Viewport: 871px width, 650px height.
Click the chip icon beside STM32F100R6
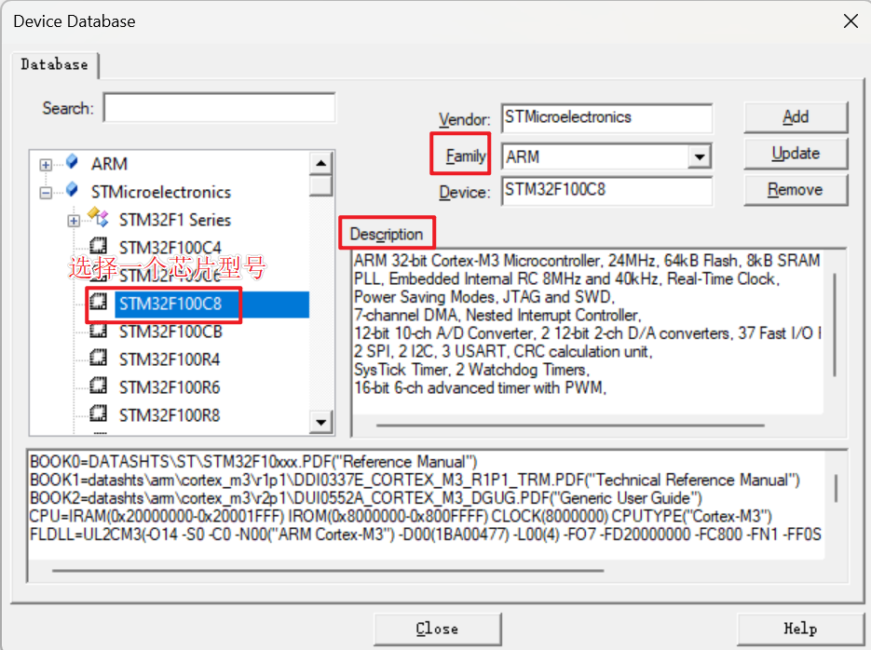[x=99, y=386]
